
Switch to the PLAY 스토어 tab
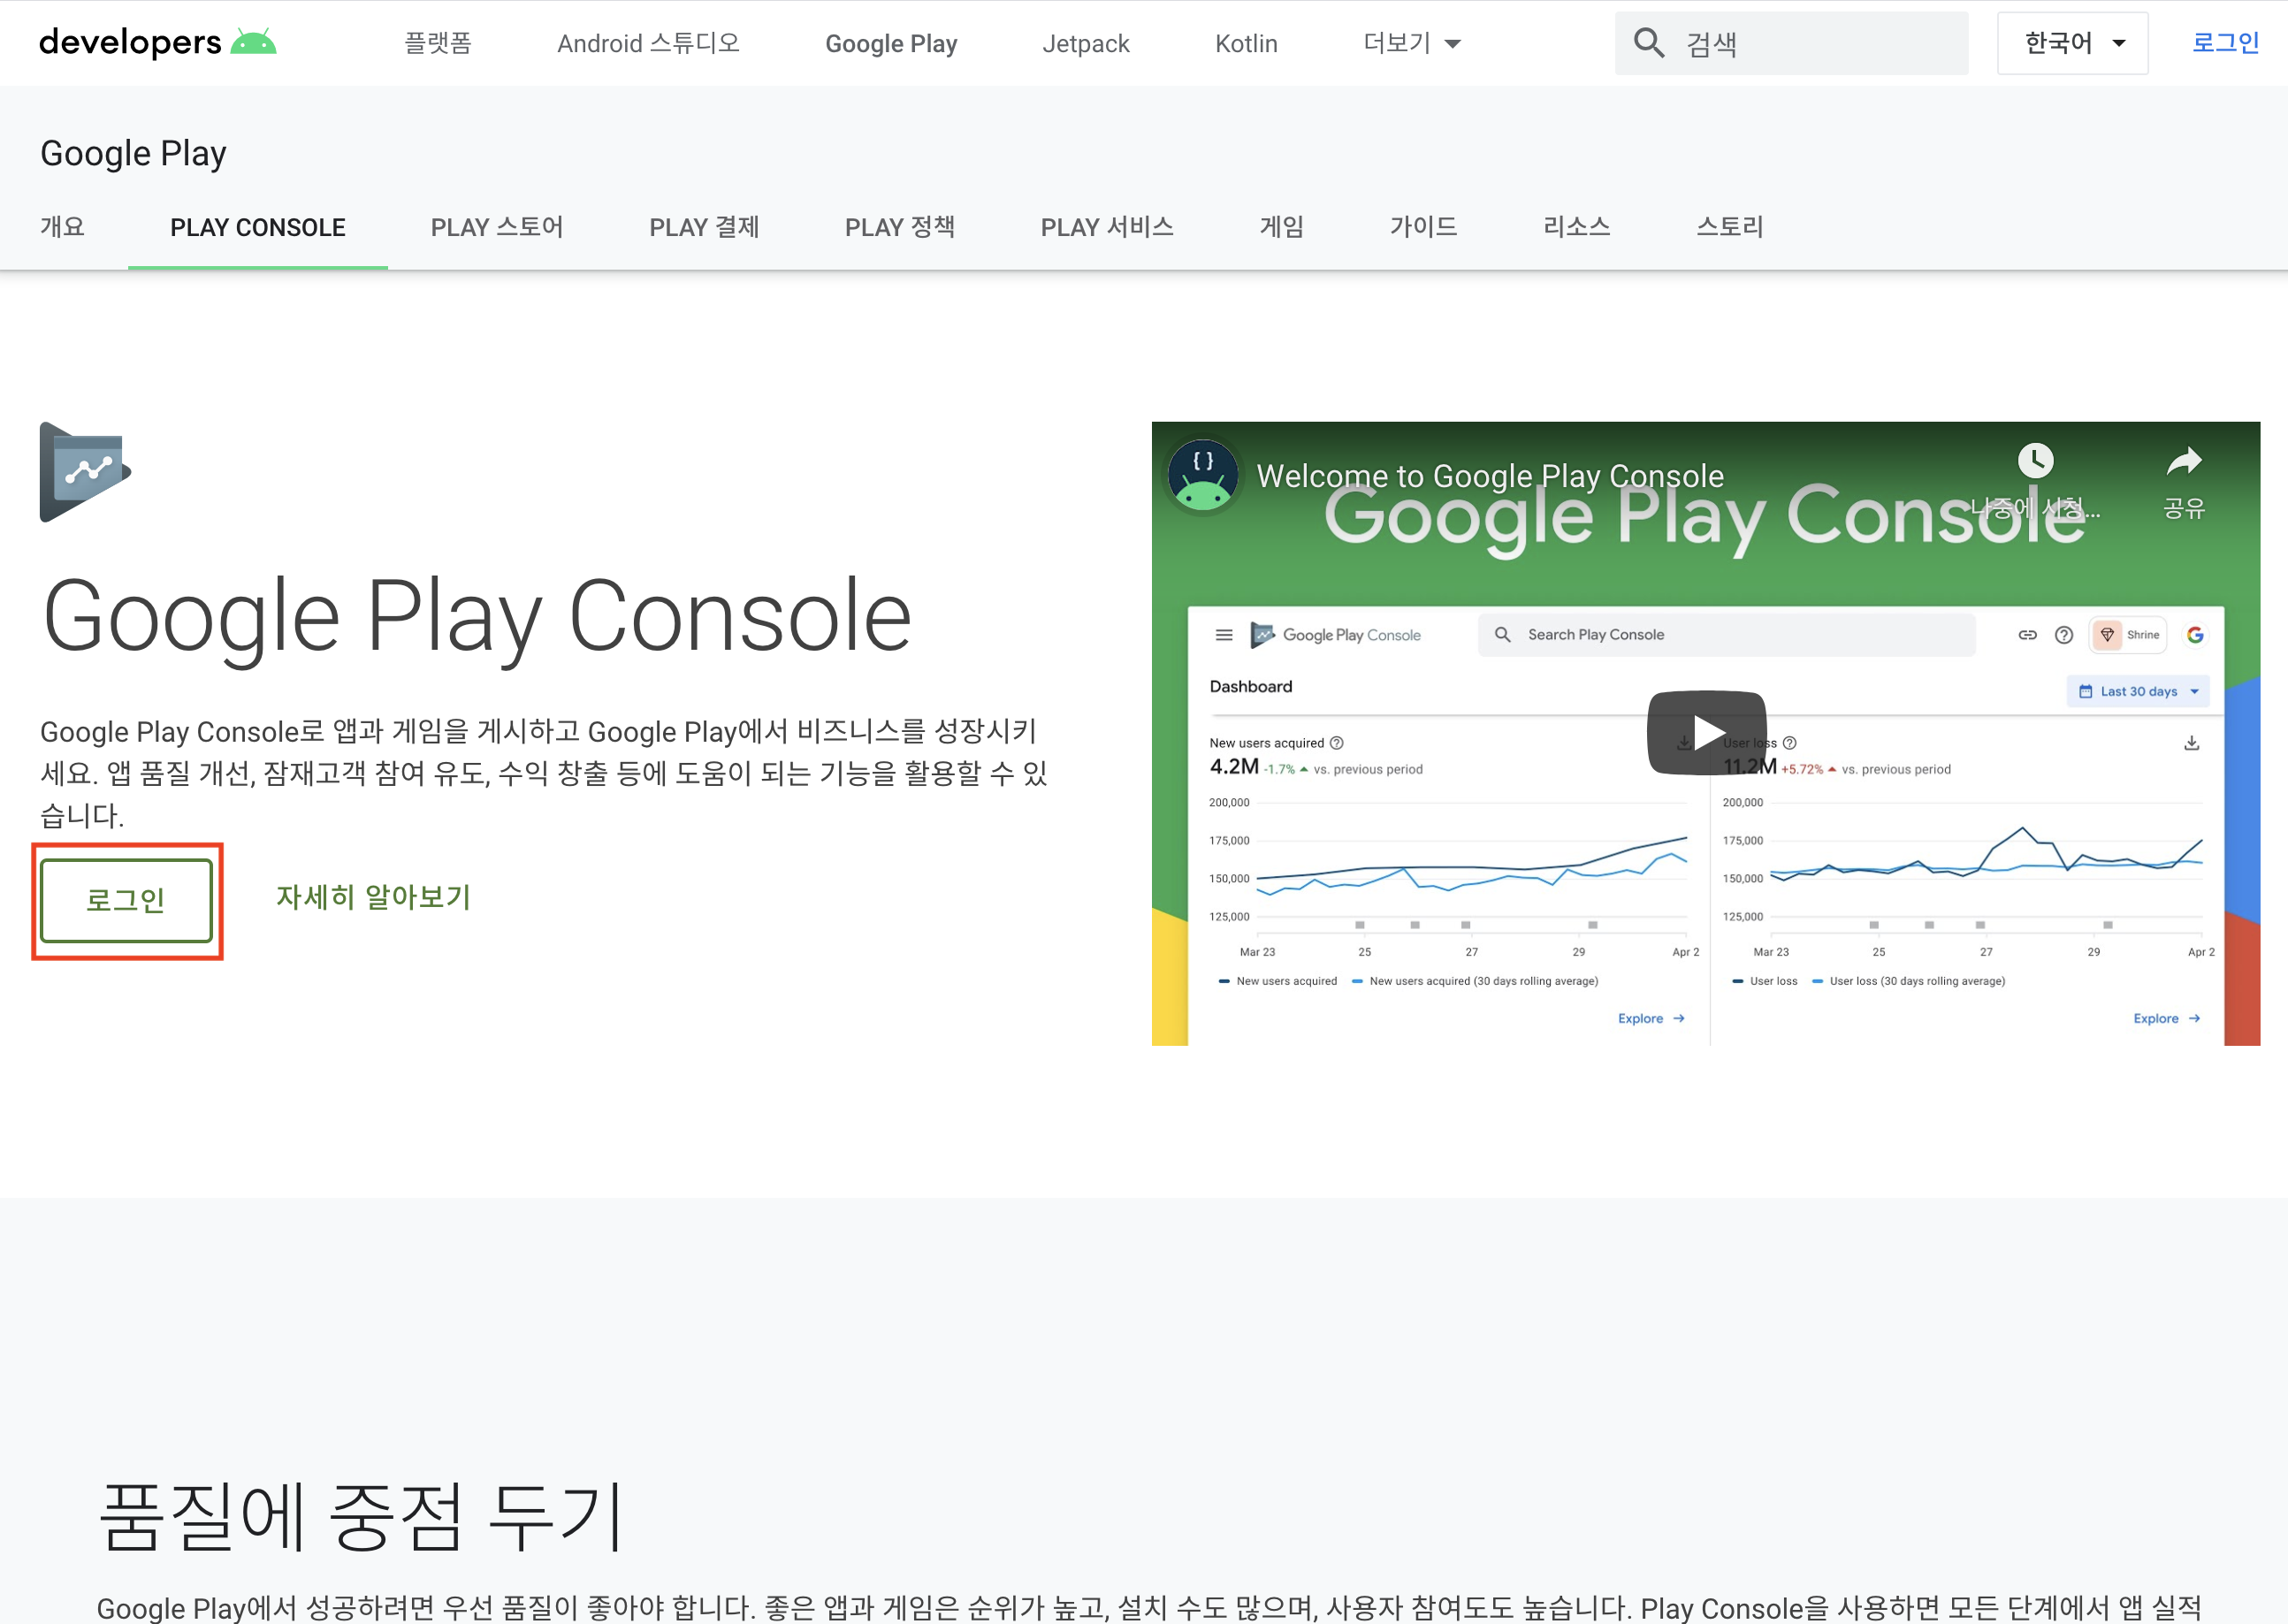click(x=497, y=228)
